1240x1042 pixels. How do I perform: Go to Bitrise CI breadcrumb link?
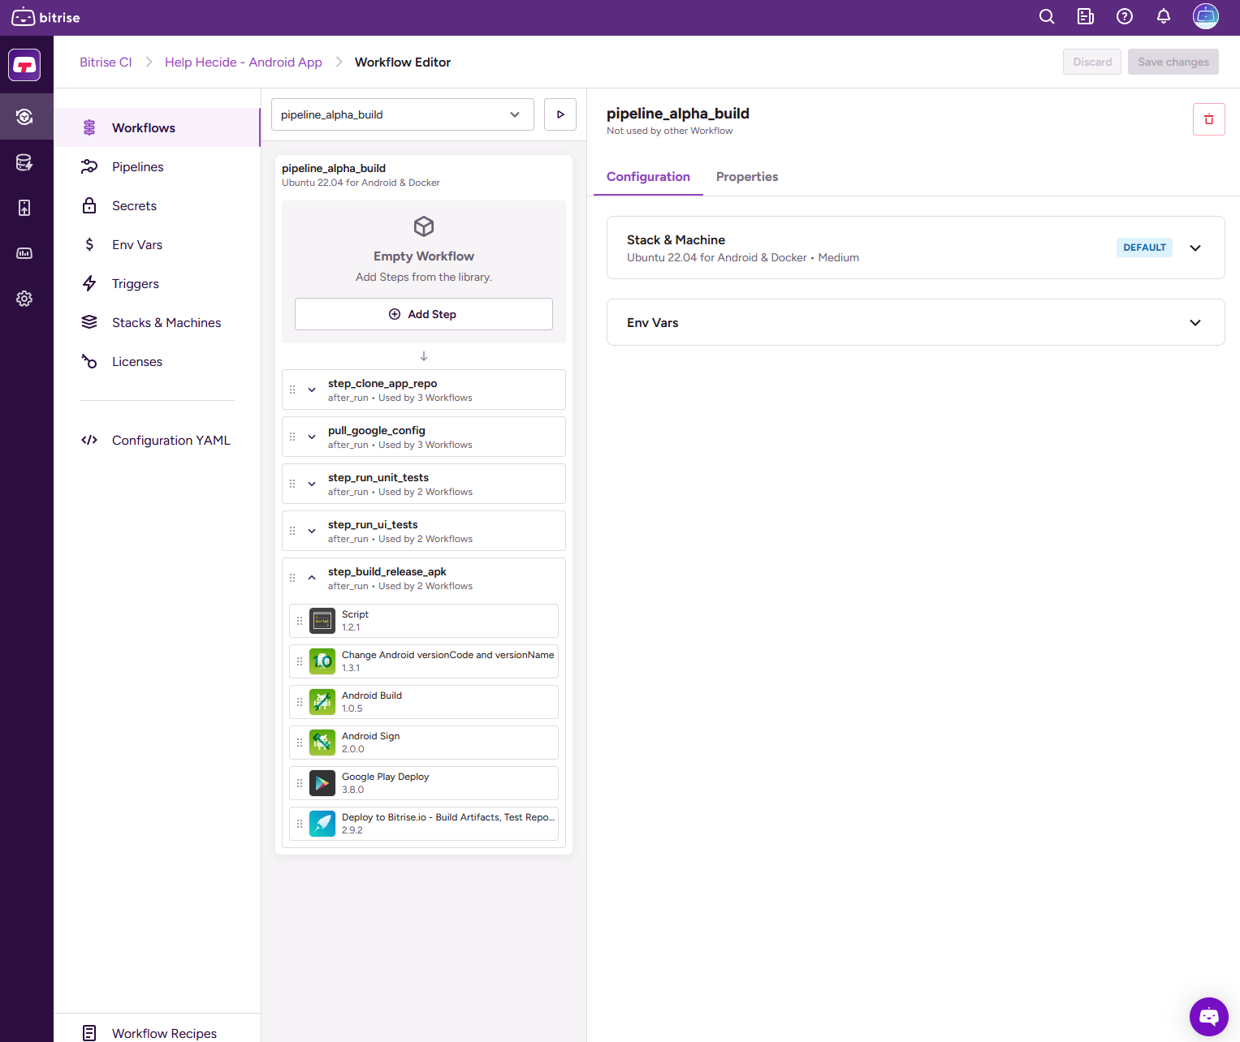coord(106,62)
